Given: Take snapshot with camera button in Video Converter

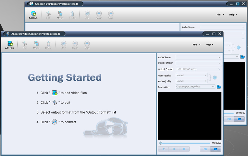Looking at the screenshot, I should [x=205, y=149].
